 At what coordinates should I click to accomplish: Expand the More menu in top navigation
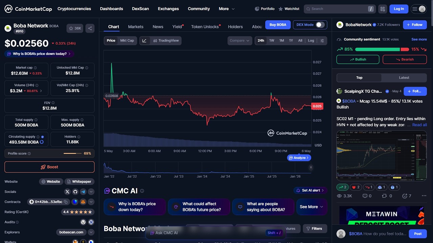(227, 9)
